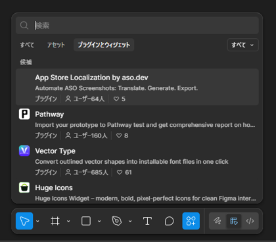Viewport: 276px width, 242px height.
Task: Select the Rectangle shape tool
Action: (x=86, y=221)
